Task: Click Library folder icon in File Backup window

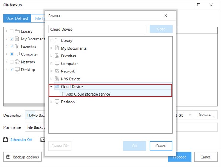Action: point(17,31)
